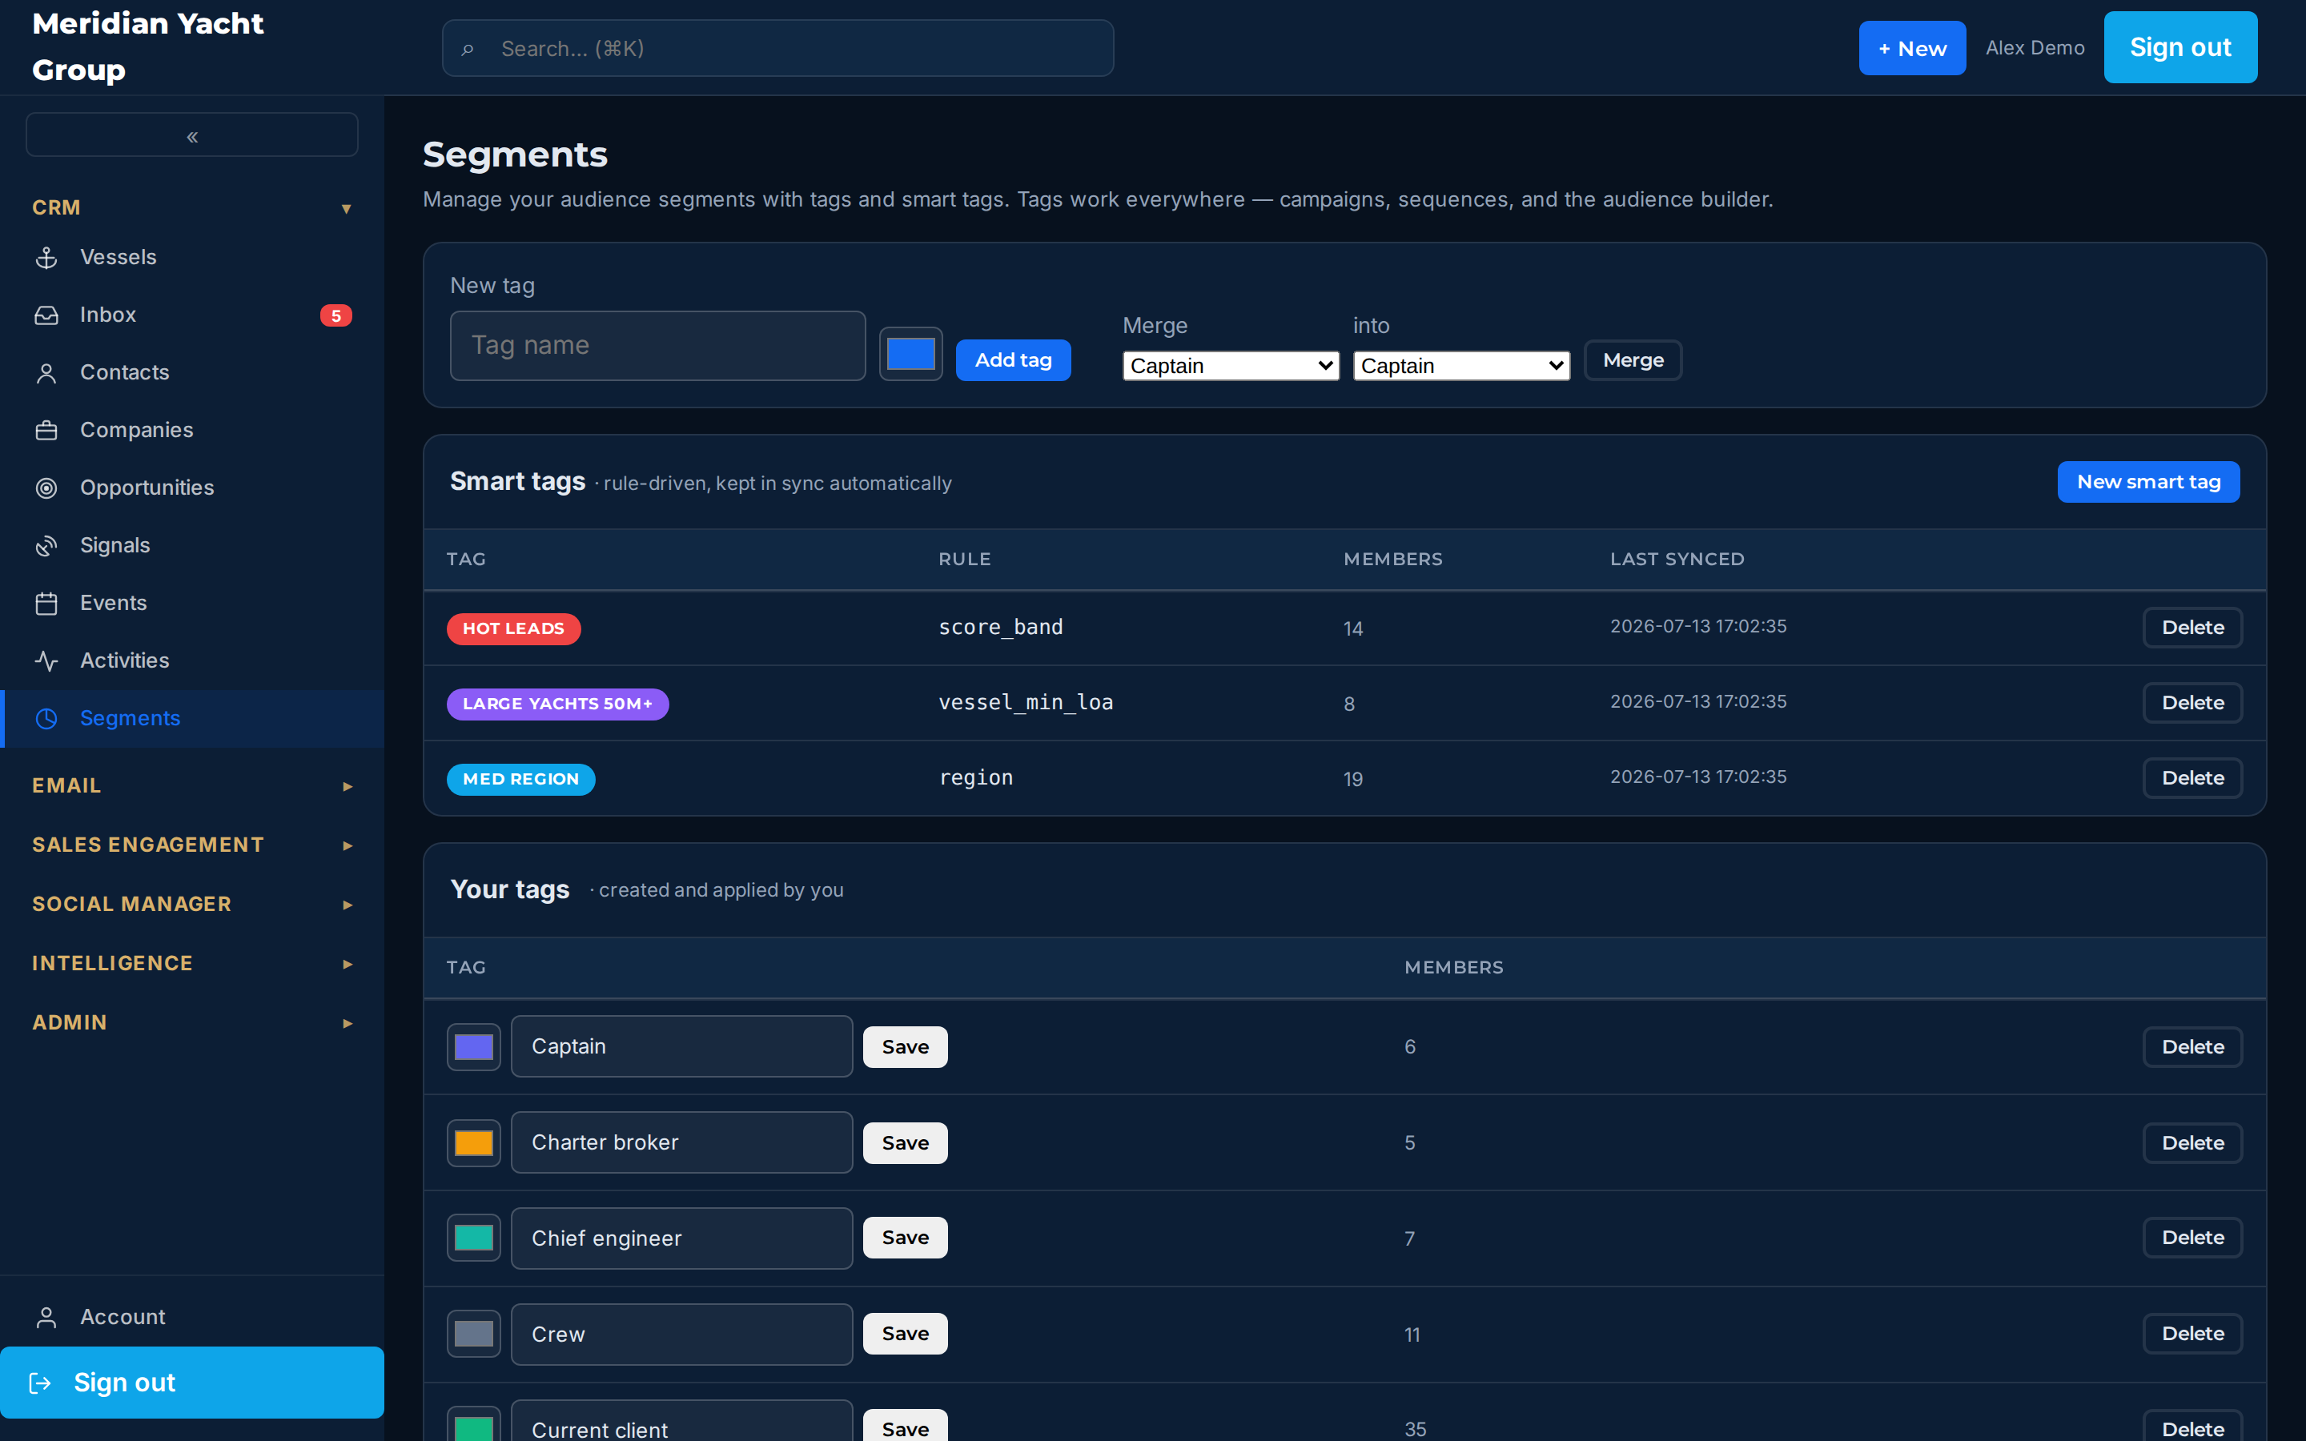
Task: Open the Signals page
Action: tap(192, 546)
